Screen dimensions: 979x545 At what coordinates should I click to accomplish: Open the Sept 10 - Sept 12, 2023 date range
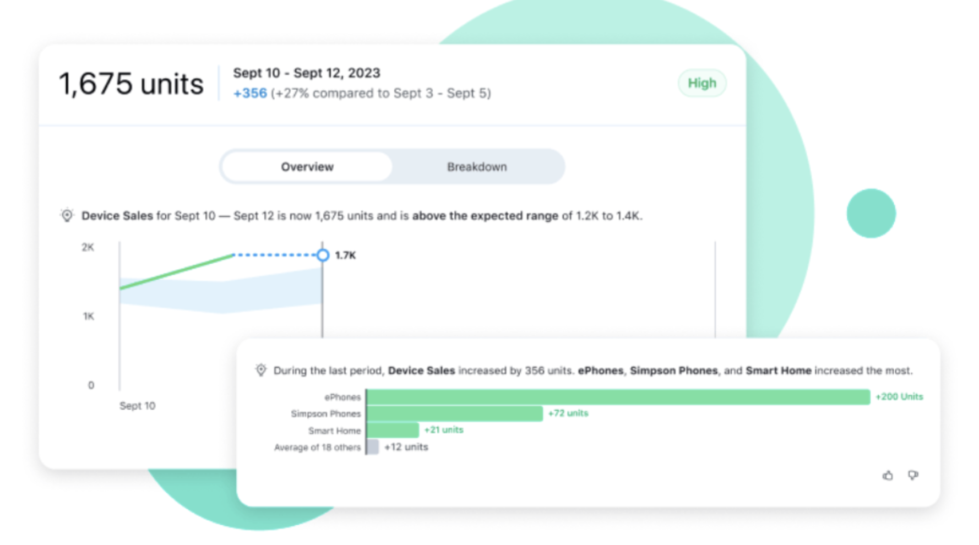click(x=307, y=73)
